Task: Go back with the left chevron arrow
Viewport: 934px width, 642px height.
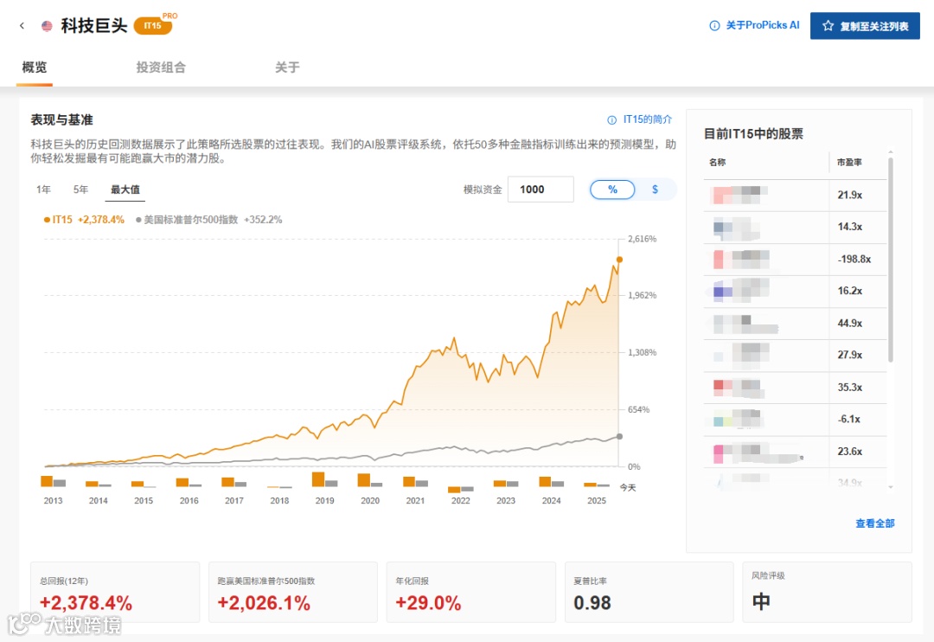Action: coord(22,26)
